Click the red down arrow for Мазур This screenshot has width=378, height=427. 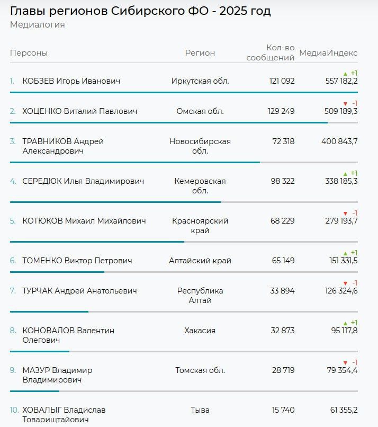pos(345,363)
